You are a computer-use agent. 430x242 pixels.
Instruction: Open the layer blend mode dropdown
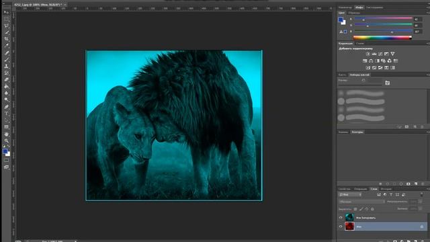(361, 202)
